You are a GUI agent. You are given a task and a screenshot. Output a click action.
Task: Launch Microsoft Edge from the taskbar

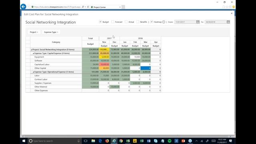100,141
